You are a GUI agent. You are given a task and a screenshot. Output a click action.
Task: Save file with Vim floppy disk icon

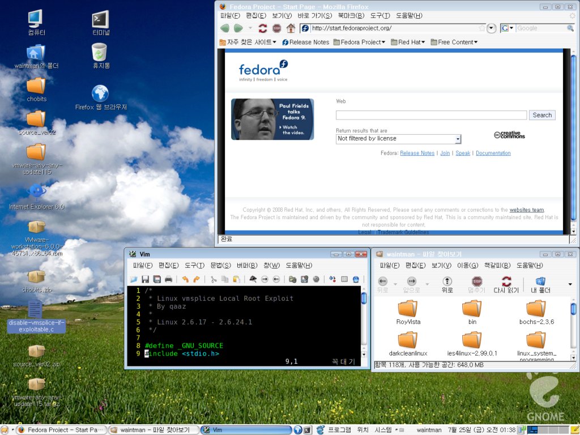146,279
